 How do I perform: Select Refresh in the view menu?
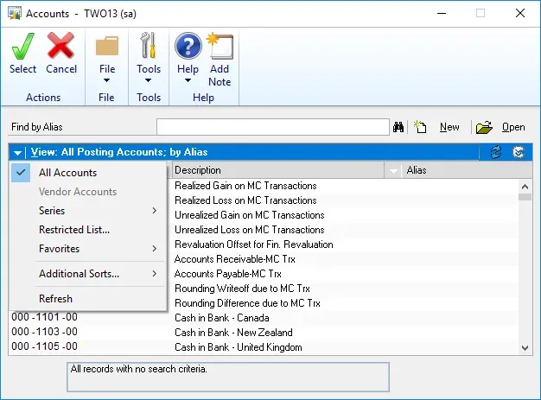pyautogui.click(x=55, y=299)
